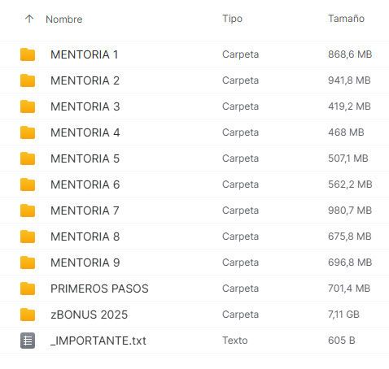
Task: Click the 7,11 GB size of zBONUS 2025
Action: tap(343, 315)
